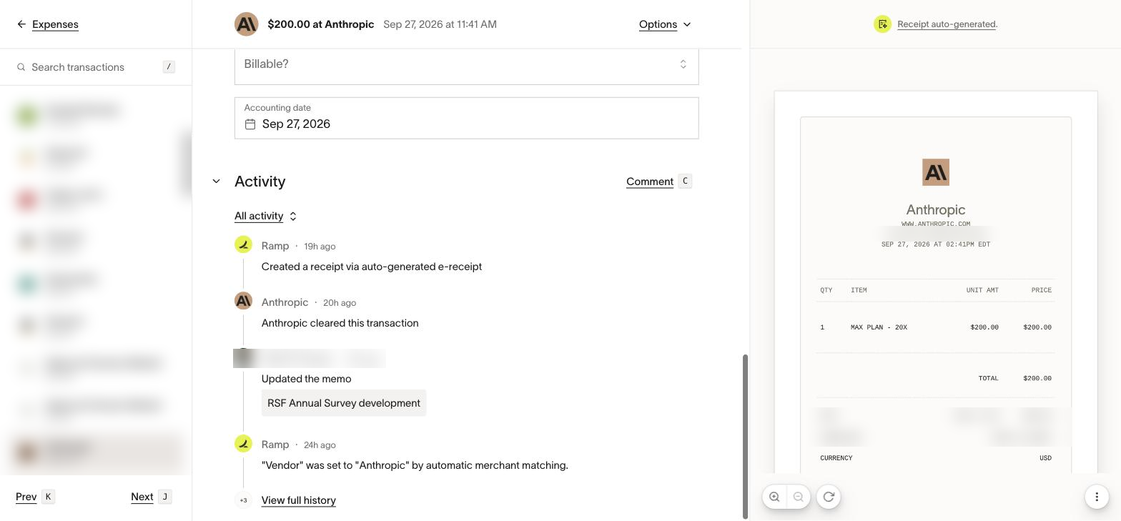Click the Anthropic logo in the transaction header
1121x521 pixels.
(247, 24)
